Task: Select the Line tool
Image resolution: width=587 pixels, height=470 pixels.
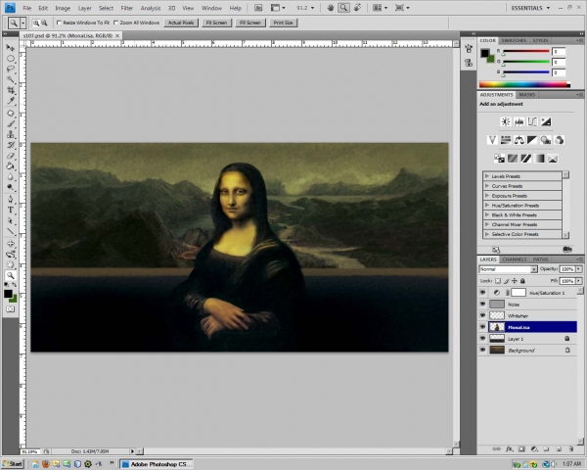Action: 10,231
